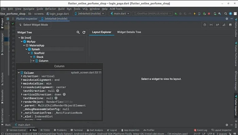Open Flutter Inspector panel settings gear

click(227, 19)
